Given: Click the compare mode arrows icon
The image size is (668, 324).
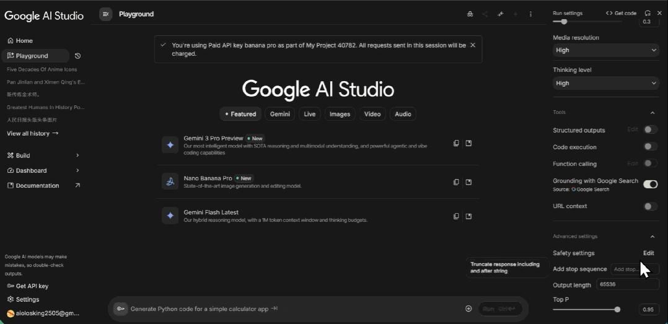Looking at the screenshot, I should pyautogui.click(x=500, y=14).
